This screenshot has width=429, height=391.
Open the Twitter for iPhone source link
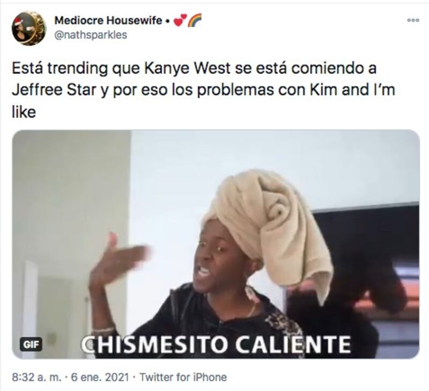point(183,377)
